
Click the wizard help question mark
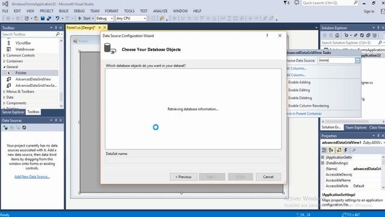tap(267, 36)
